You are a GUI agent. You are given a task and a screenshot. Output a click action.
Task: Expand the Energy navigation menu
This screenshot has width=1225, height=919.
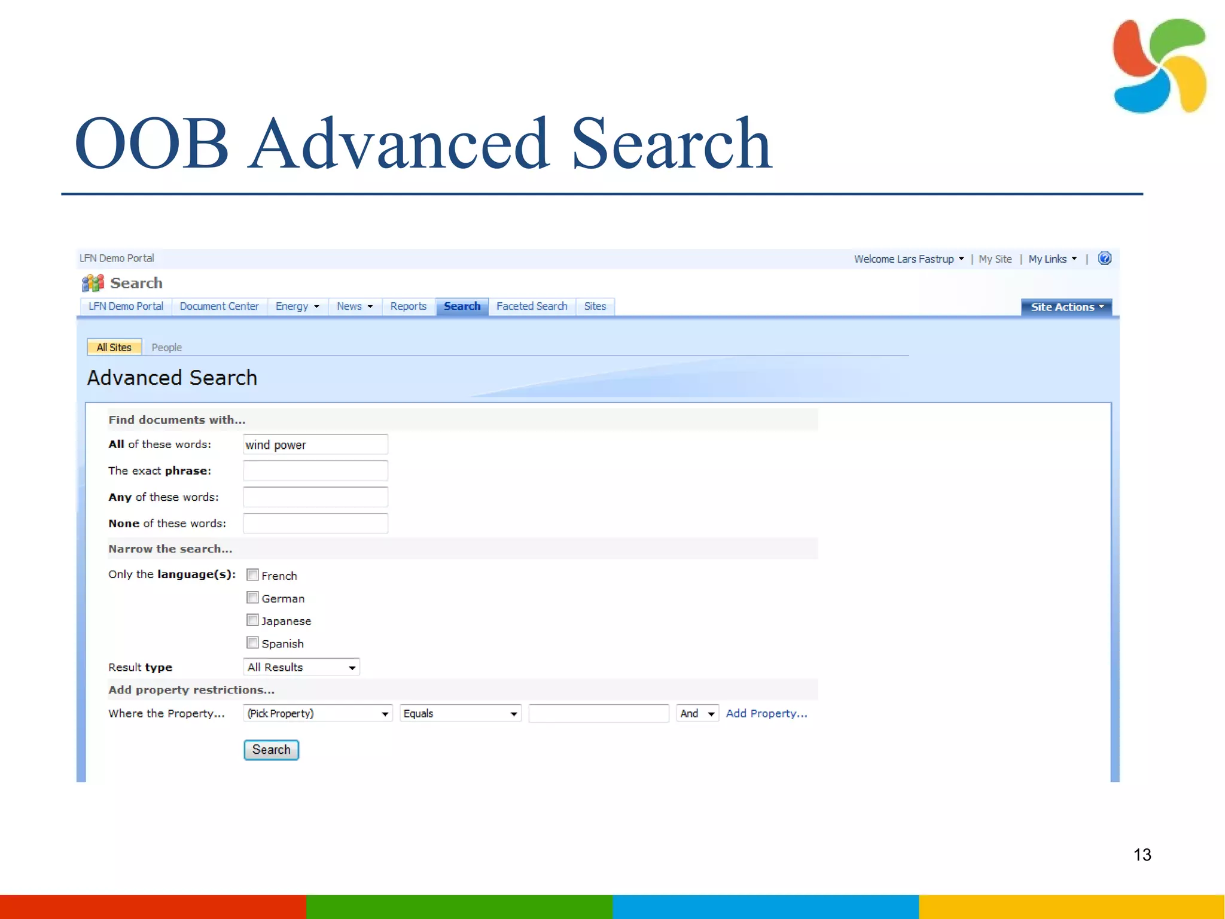point(297,306)
